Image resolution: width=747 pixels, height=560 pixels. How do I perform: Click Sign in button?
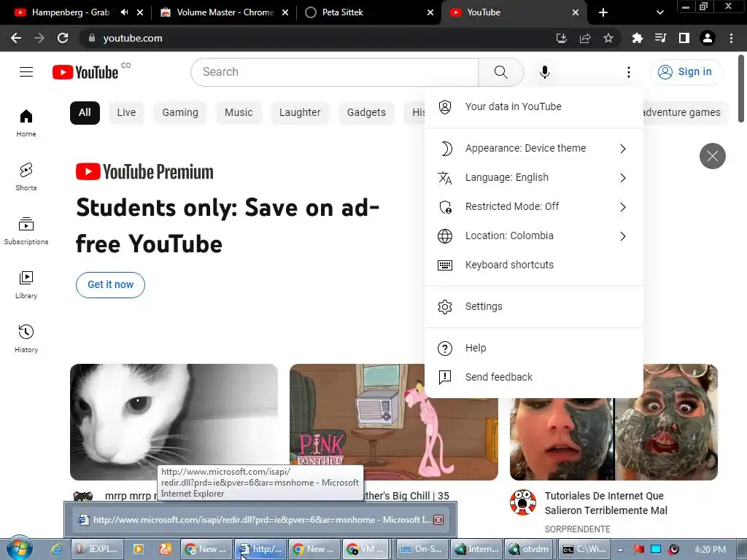coord(686,72)
